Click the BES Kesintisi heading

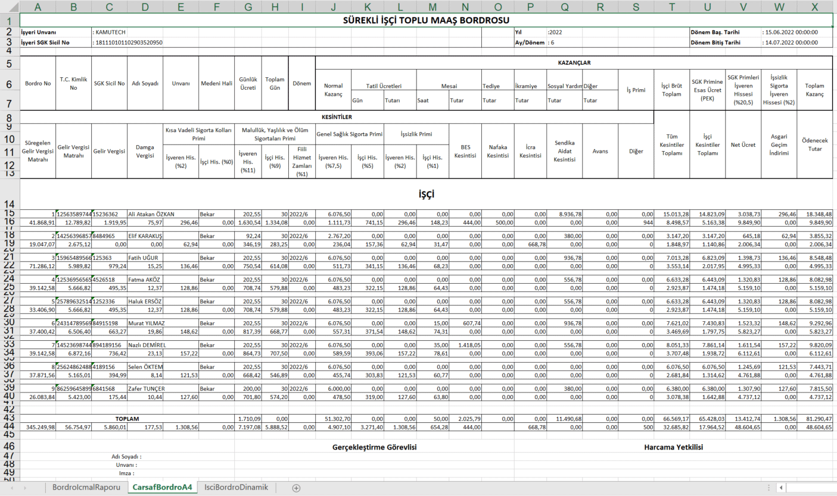pos(464,151)
